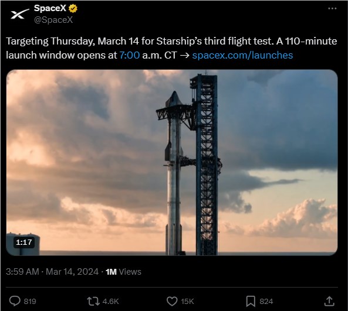Image resolution: width=348 pixels, height=311 pixels.
Task: Click the SpaceX display name
Action: [x=50, y=8]
